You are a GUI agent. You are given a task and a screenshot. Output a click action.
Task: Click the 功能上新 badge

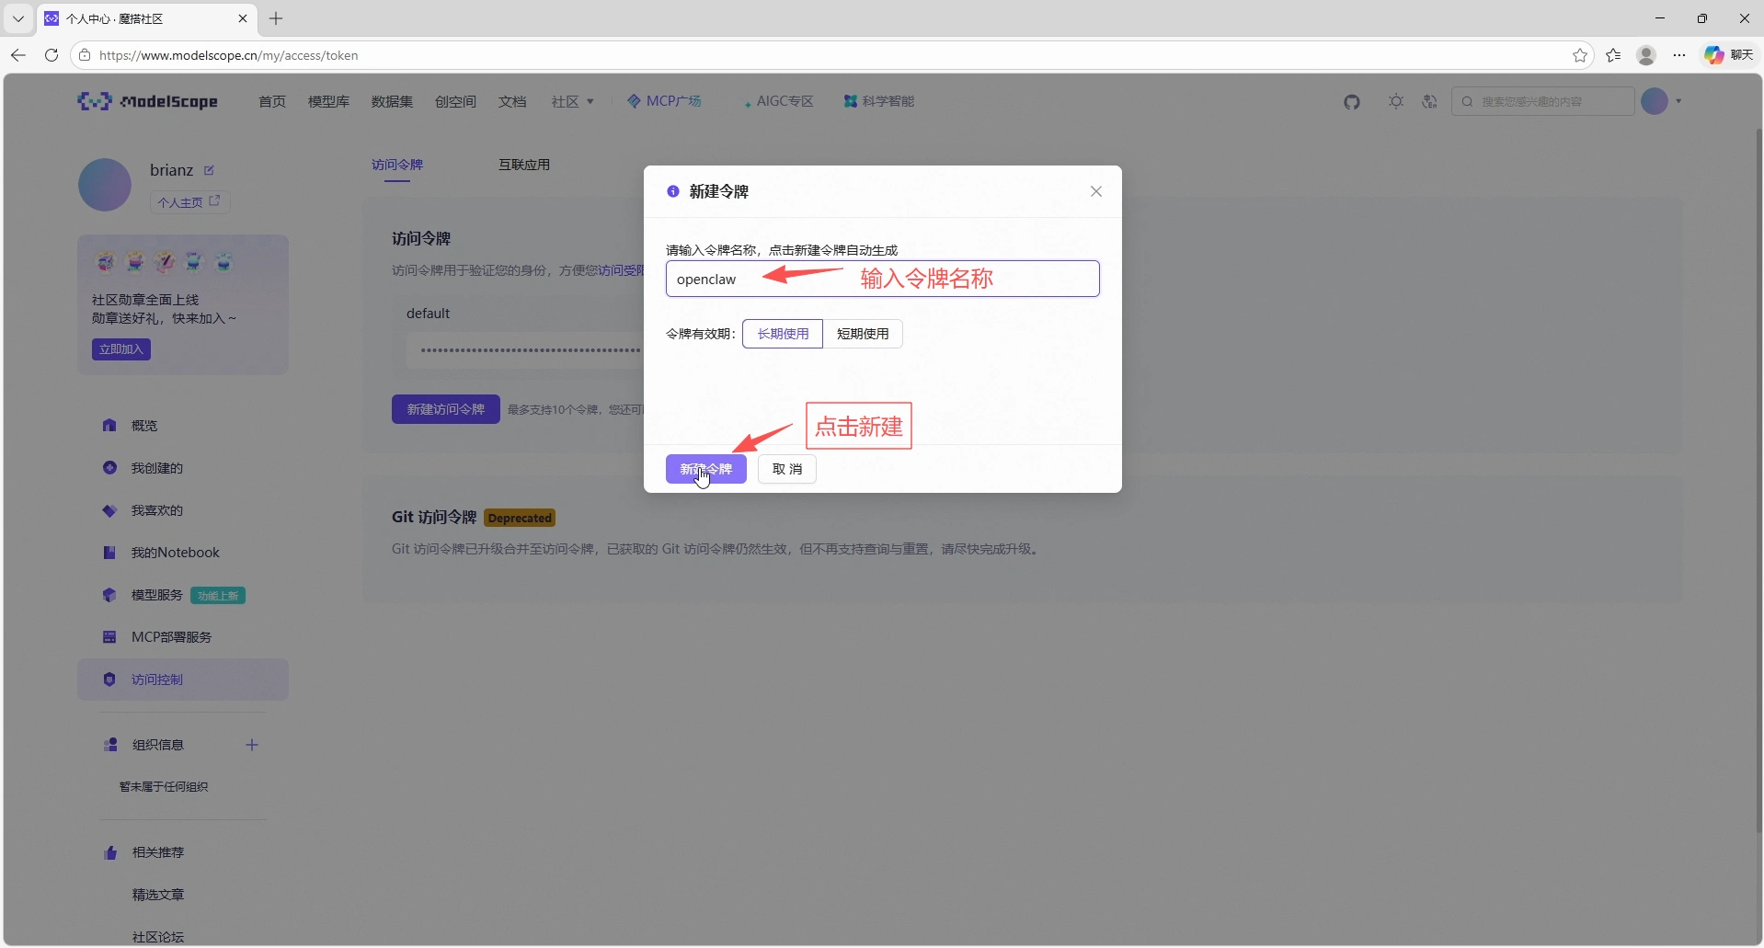(x=218, y=596)
